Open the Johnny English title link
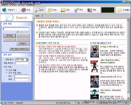This screenshot has width=131, height=105. (110, 61)
